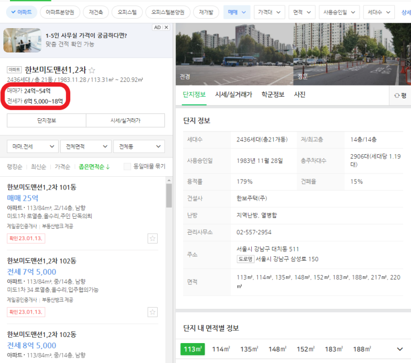The width and height of the screenshot is (411, 363).
Task: Select the 179% 용적률 value
Action: click(244, 182)
